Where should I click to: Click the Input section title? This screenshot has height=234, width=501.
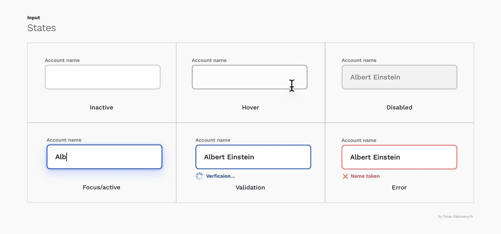[34, 18]
